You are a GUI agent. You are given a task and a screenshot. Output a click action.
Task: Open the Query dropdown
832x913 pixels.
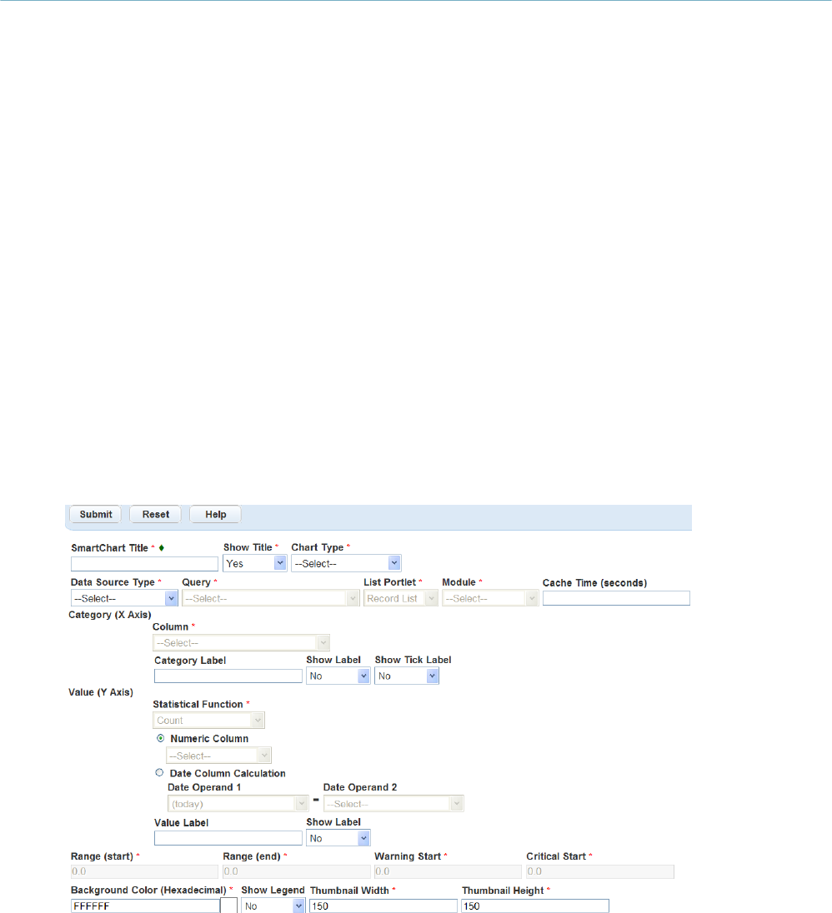pyautogui.click(x=270, y=598)
